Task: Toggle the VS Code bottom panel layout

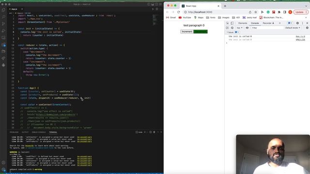Action: coord(153,4)
